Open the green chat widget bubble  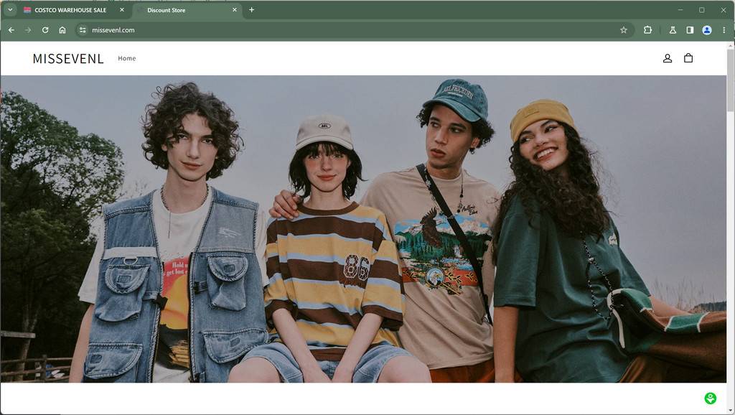(710, 397)
